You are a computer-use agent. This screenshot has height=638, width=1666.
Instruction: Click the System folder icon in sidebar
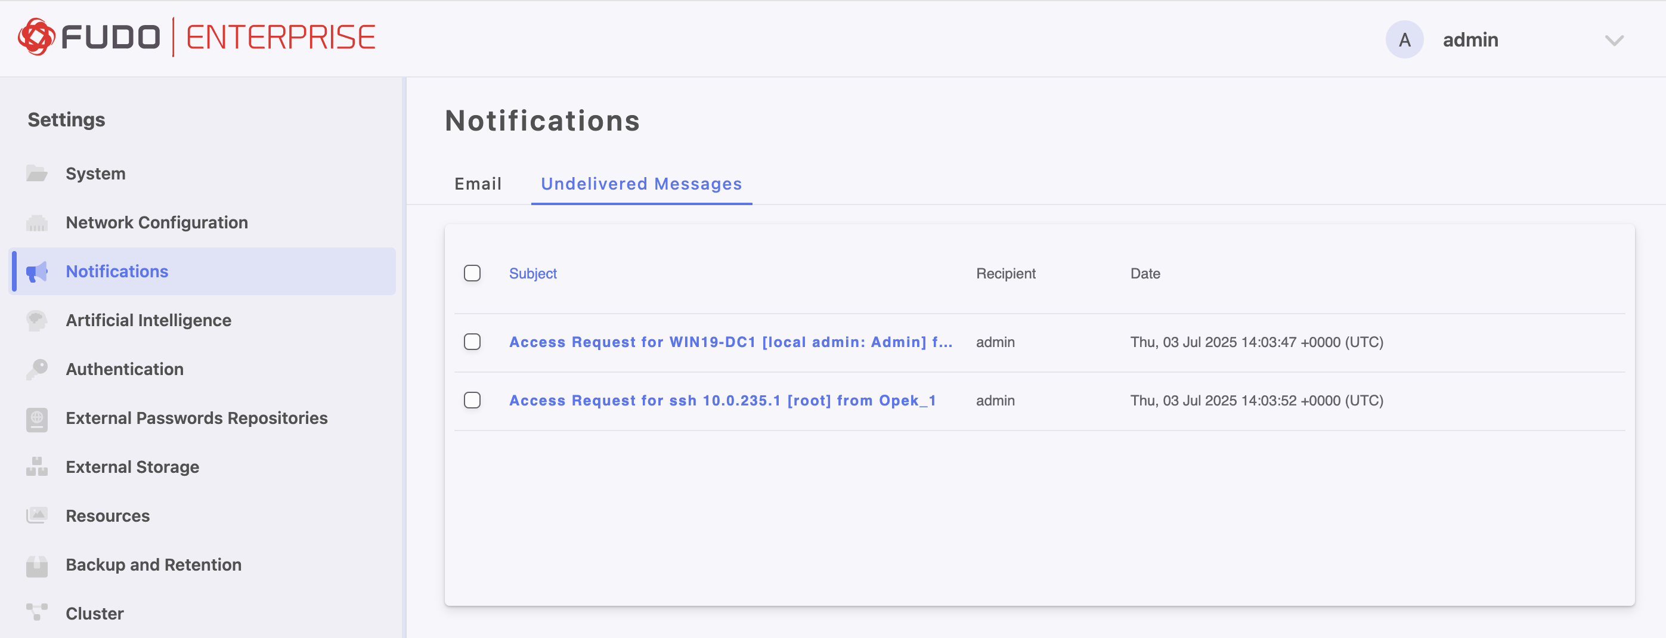pos(37,174)
